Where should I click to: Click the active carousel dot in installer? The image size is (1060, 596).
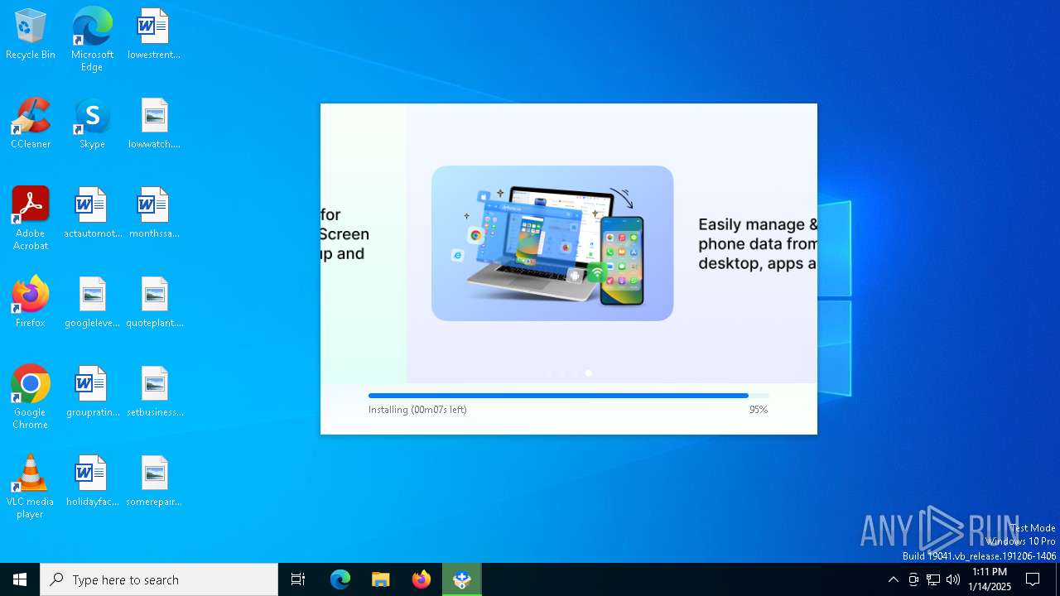589,373
